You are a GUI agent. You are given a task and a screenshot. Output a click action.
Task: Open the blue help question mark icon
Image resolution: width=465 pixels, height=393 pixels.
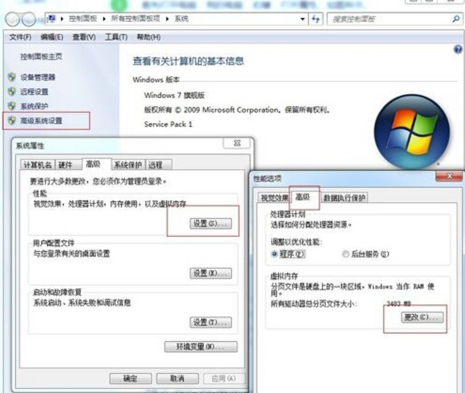(458, 49)
